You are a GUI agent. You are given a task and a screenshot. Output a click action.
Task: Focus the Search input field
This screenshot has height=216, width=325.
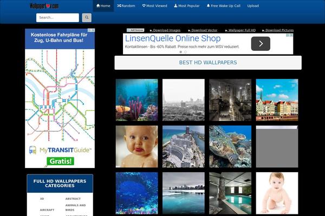tap(57, 18)
